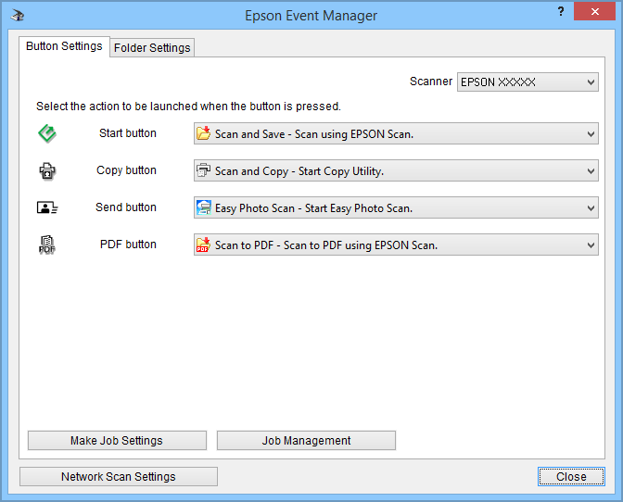Click the Scan and Save folder icon
623x502 pixels.
[203, 133]
